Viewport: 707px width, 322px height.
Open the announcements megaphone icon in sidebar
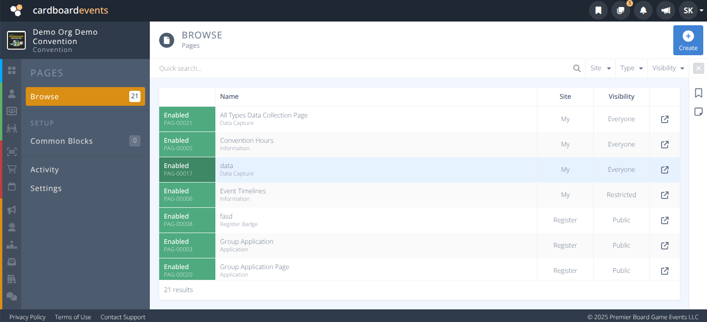coord(12,210)
